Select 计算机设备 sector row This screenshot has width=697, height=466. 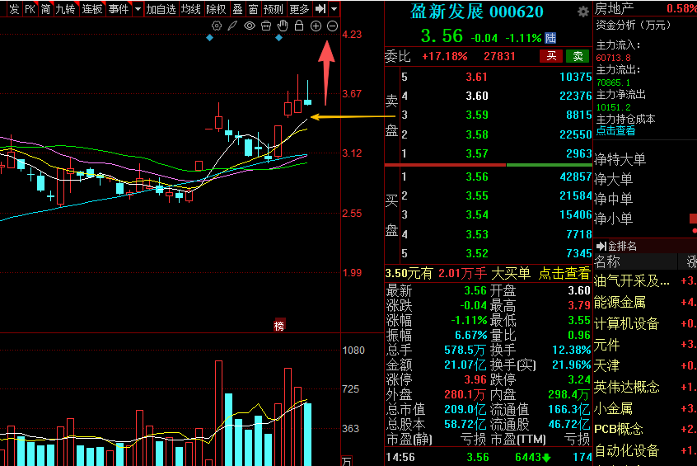pos(626,323)
